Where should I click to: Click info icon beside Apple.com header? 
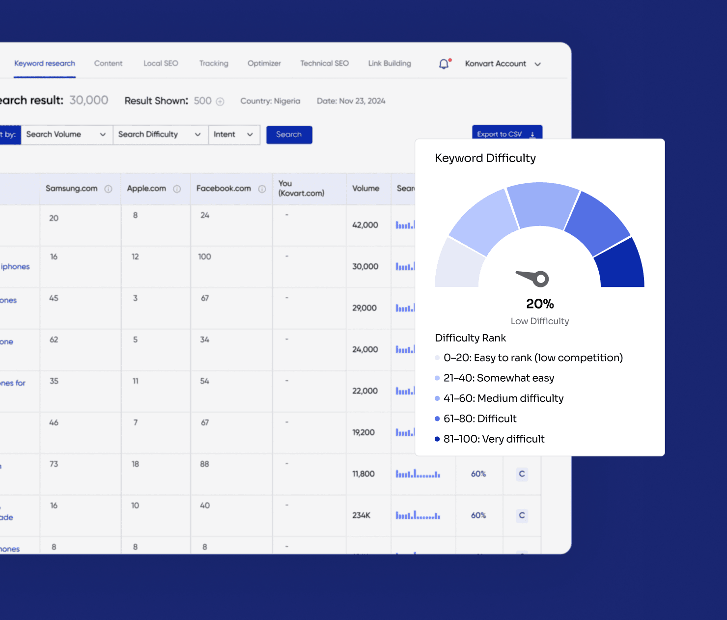177,189
